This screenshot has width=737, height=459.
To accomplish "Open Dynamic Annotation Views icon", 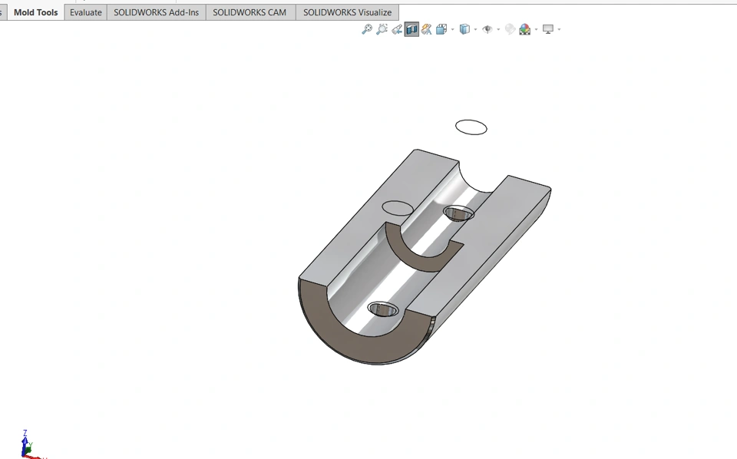I will click(x=426, y=30).
